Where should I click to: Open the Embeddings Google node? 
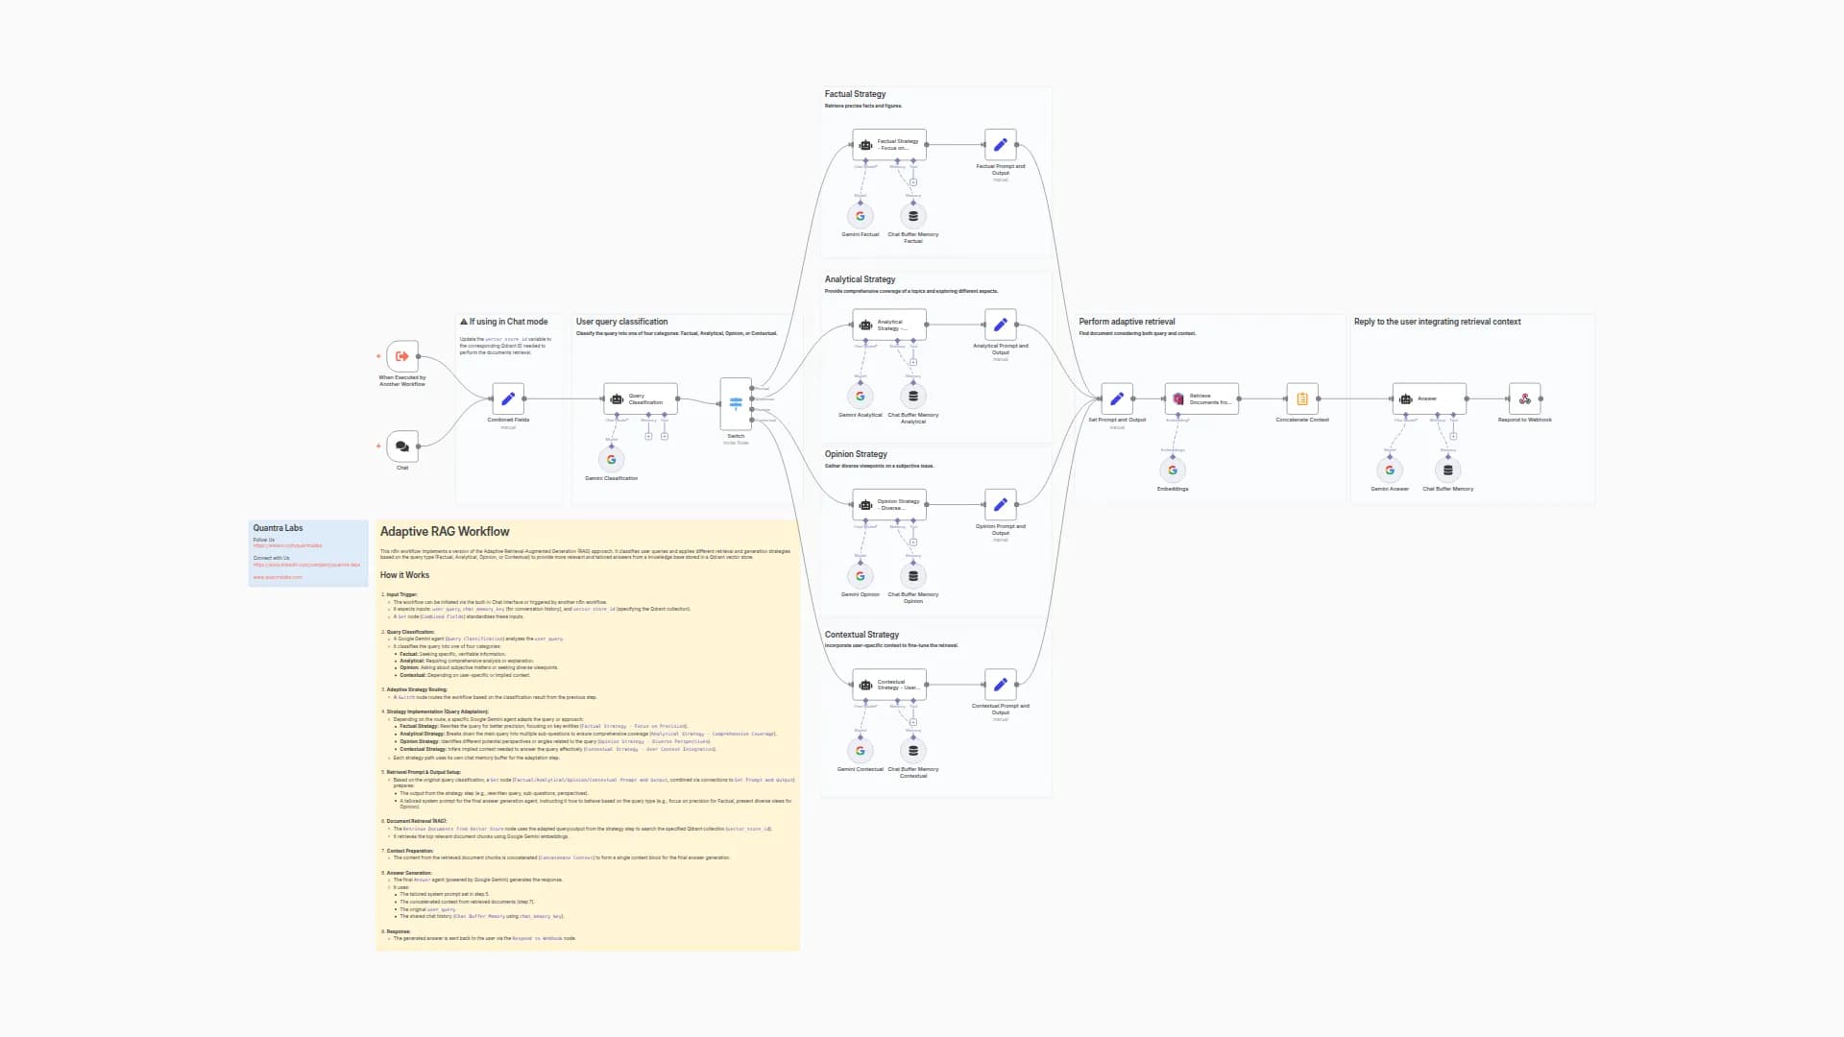1172,470
